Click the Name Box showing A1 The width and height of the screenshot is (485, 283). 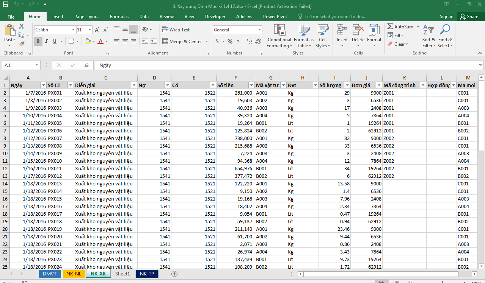20,65
